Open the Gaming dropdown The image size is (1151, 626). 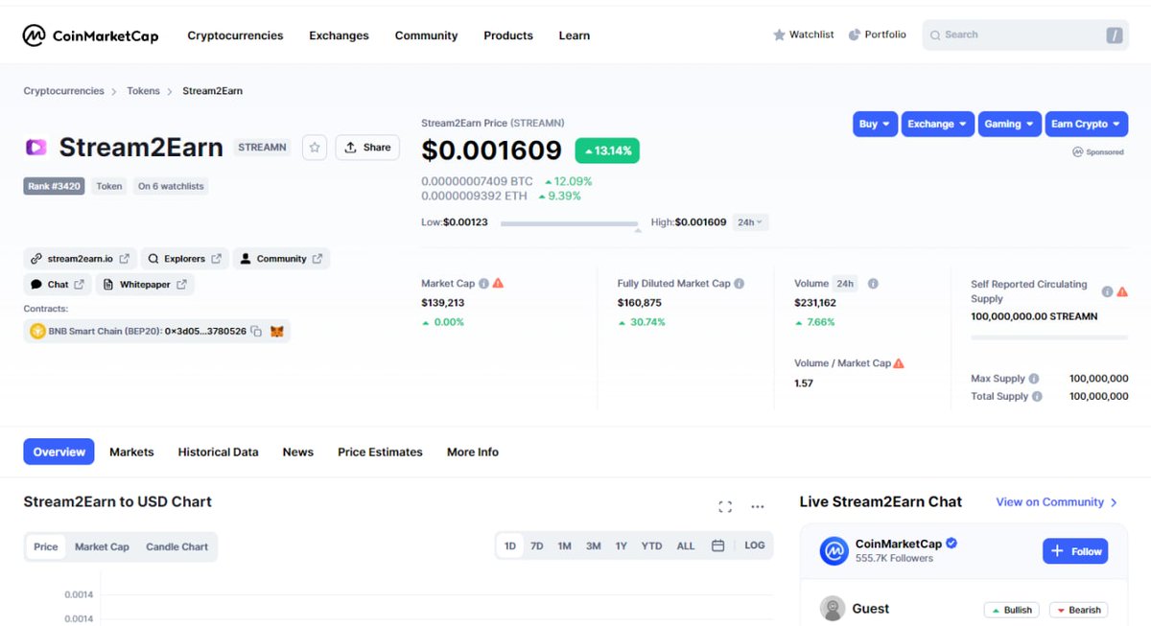(x=1009, y=124)
